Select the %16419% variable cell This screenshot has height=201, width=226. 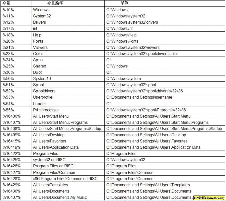coord(16,147)
